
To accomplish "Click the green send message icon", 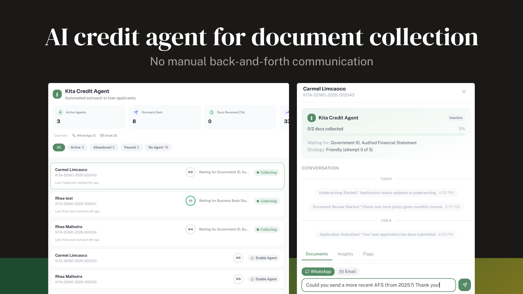I will (x=464, y=285).
